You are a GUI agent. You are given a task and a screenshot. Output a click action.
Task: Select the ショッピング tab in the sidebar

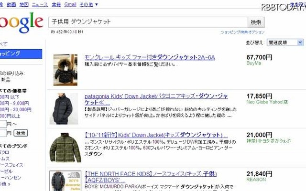21,54
